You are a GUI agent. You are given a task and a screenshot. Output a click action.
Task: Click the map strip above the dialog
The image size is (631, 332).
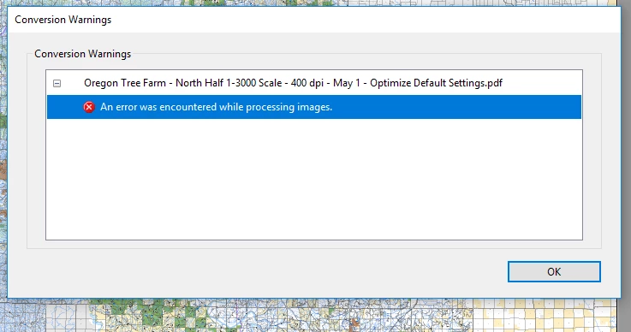pyautogui.click(x=314, y=3)
